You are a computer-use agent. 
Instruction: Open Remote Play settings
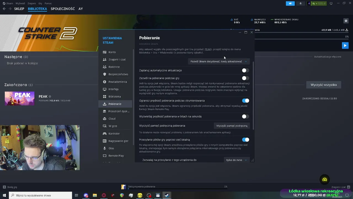pyautogui.click(x=115, y=156)
